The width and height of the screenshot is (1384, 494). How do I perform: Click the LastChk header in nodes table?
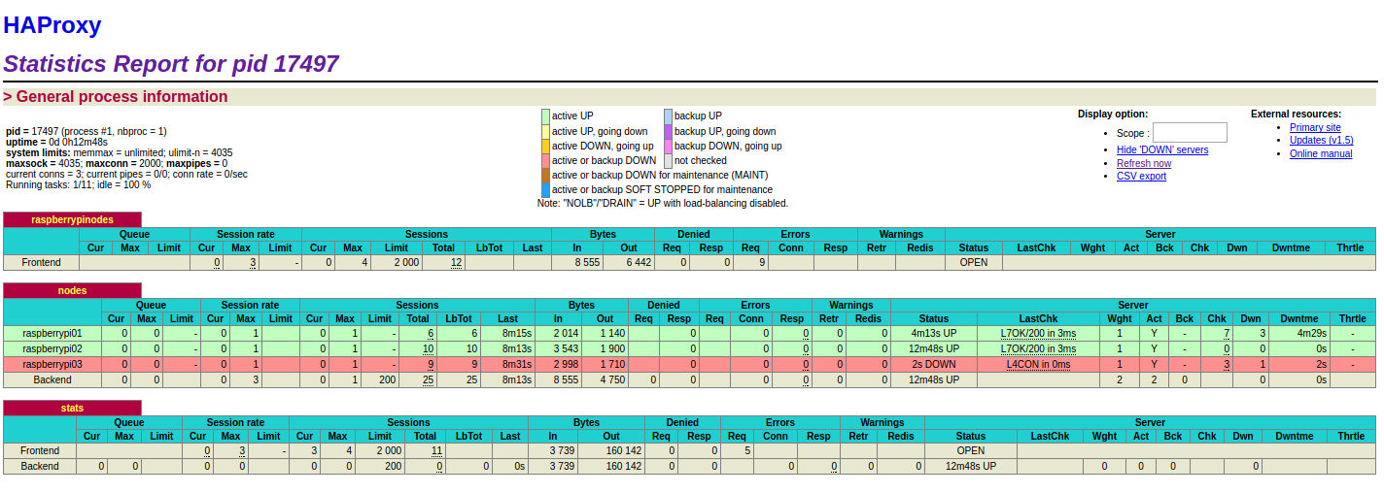click(1038, 318)
